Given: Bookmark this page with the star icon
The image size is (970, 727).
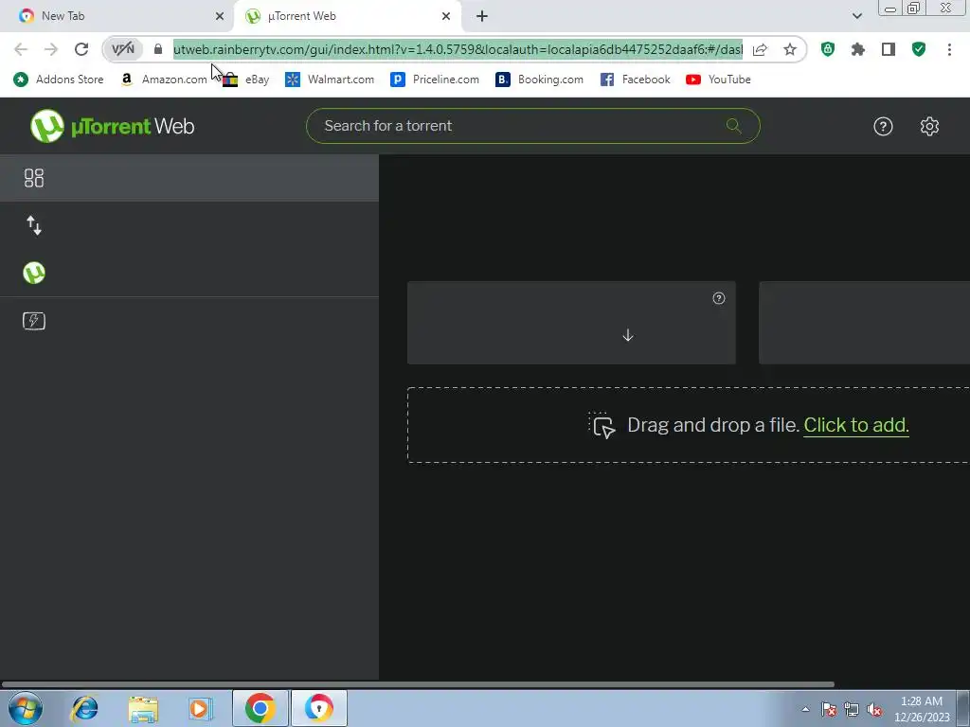Looking at the screenshot, I should point(790,49).
